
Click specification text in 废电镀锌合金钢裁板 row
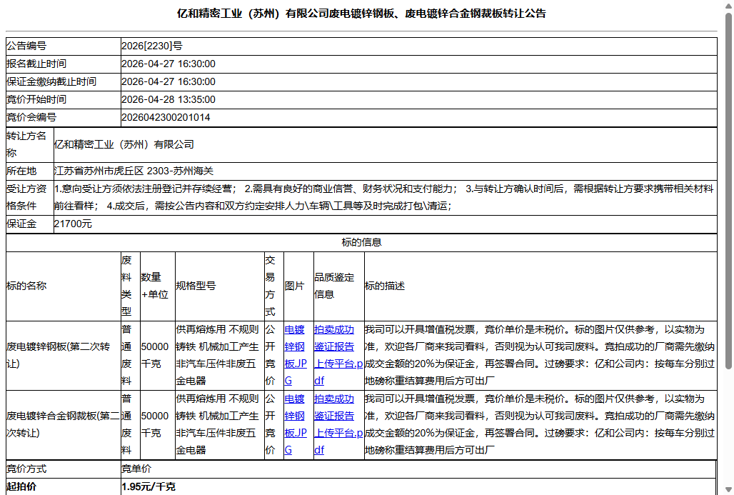tap(218, 424)
